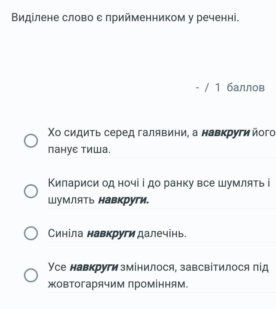The height and width of the screenshot is (309, 276).
Task: Choose the radio option "Кипариси од ночі"
Action: pyautogui.click(x=31, y=191)
